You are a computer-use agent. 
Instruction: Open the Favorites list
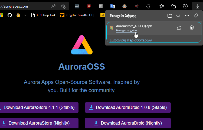(162, 6)
